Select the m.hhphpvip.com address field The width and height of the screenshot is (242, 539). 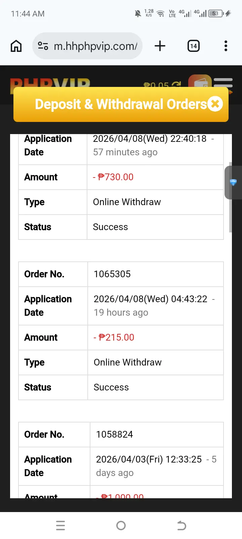[x=87, y=46]
